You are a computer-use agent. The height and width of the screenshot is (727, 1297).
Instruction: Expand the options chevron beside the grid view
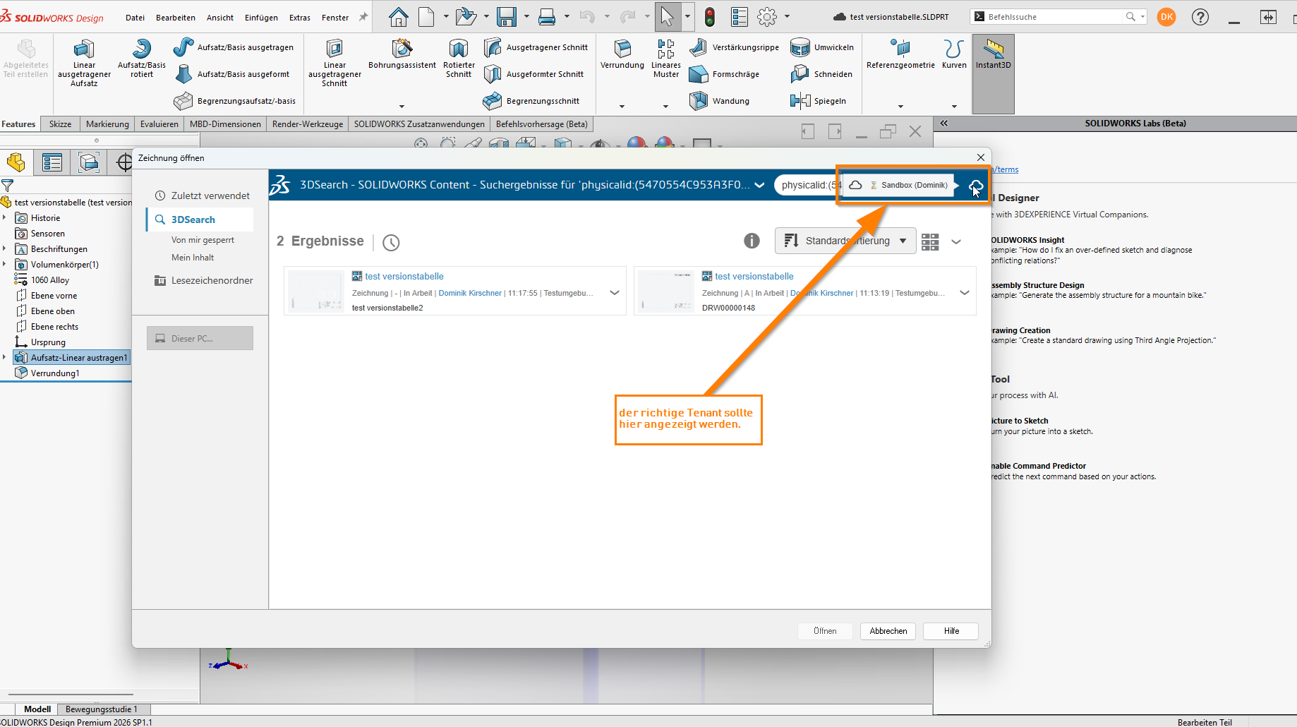click(x=956, y=241)
